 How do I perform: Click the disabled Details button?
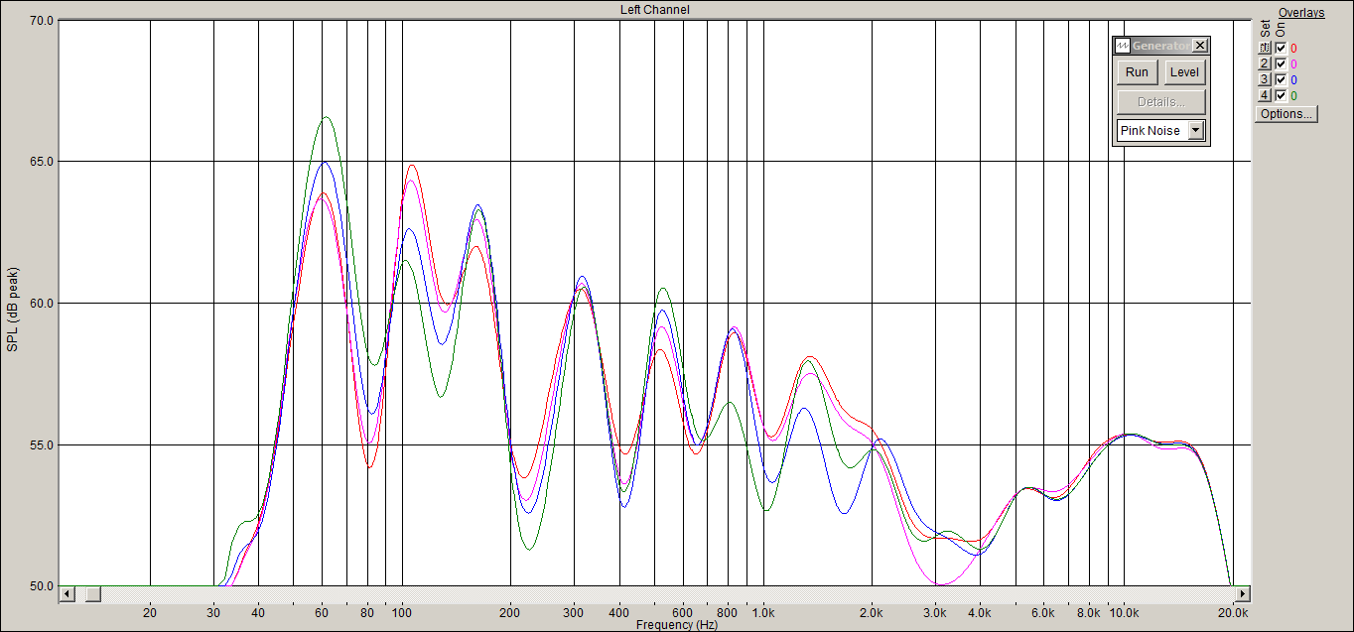[x=1161, y=102]
